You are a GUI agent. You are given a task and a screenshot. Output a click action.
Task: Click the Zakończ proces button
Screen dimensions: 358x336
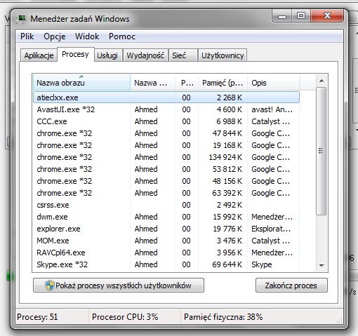291,285
